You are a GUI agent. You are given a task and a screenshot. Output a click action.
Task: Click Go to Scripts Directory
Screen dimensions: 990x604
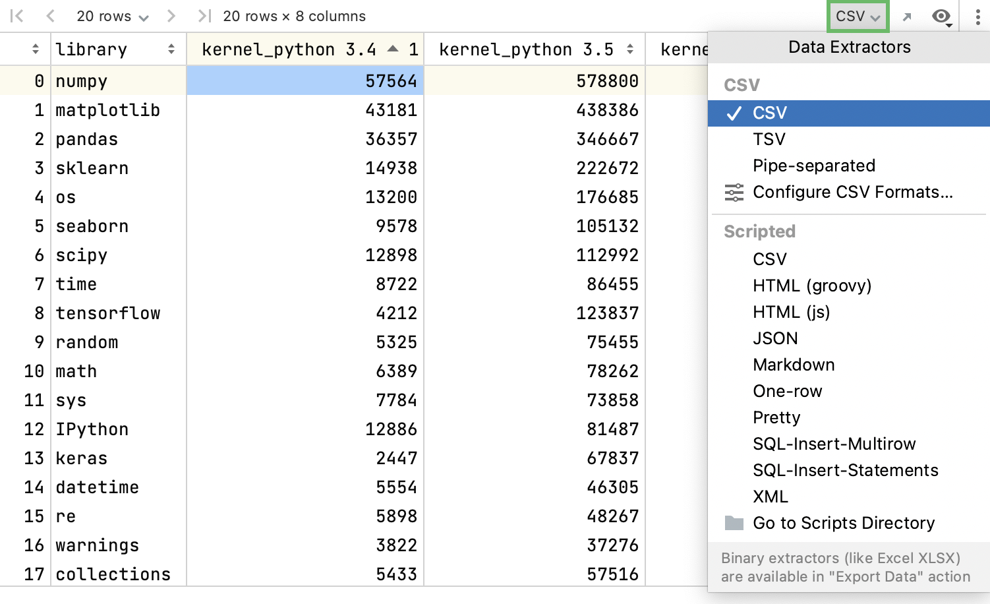[x=844, y=522]
